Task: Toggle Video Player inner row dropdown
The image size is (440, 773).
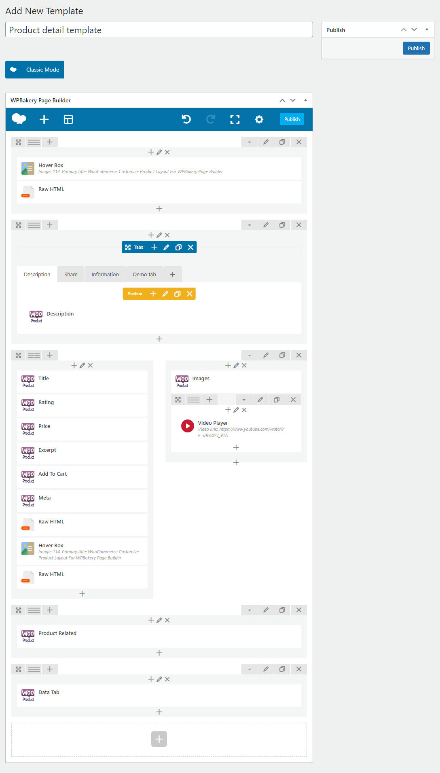Action: click(x=244, y=400)
